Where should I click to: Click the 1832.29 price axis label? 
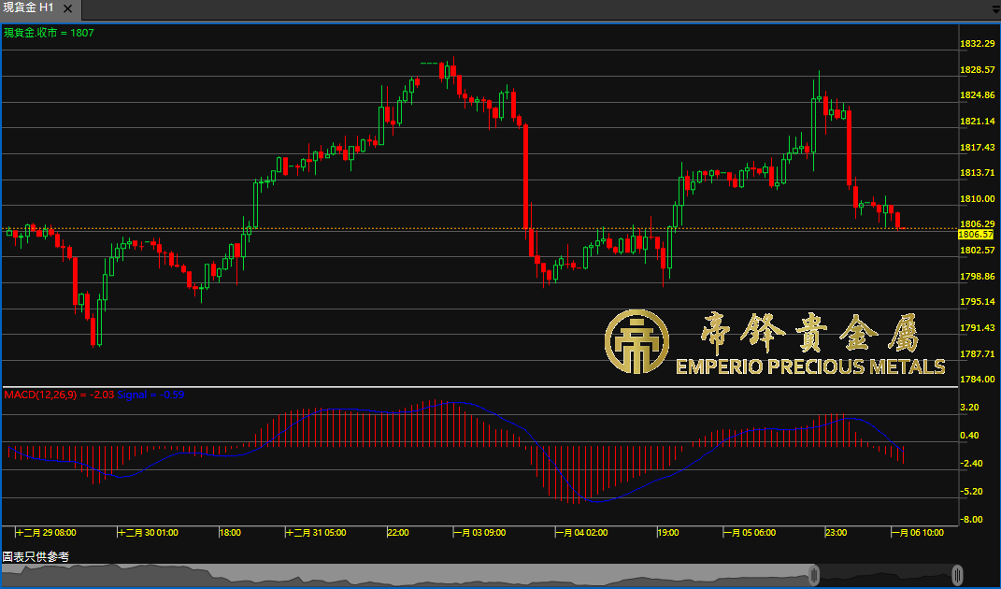978,43
